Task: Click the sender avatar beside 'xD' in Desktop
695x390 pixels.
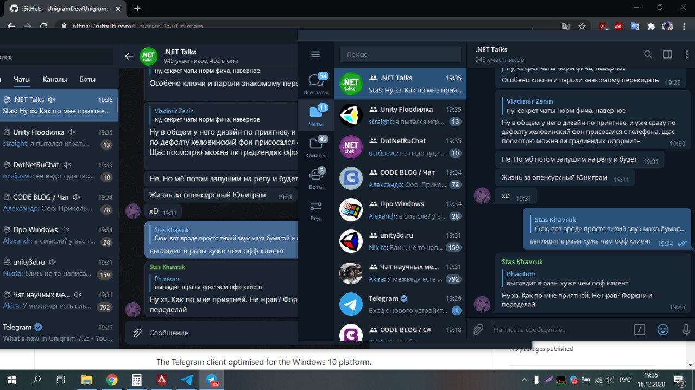Action: (x=482, y=196)
